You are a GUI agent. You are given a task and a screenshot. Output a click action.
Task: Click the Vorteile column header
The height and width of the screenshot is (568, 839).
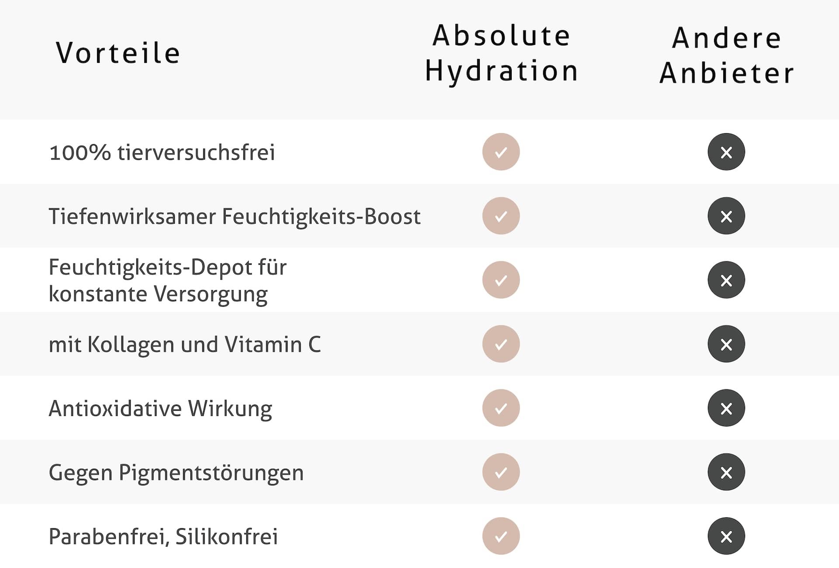pyautogui.click(x=118, y=53)
